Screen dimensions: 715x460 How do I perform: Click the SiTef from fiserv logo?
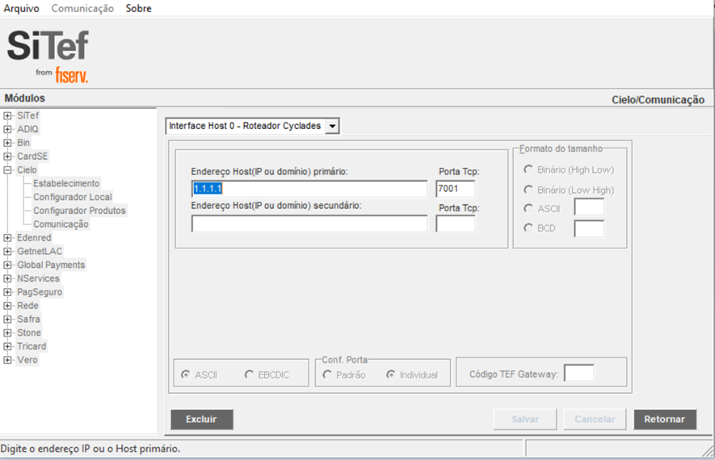[x=48, y=56]
